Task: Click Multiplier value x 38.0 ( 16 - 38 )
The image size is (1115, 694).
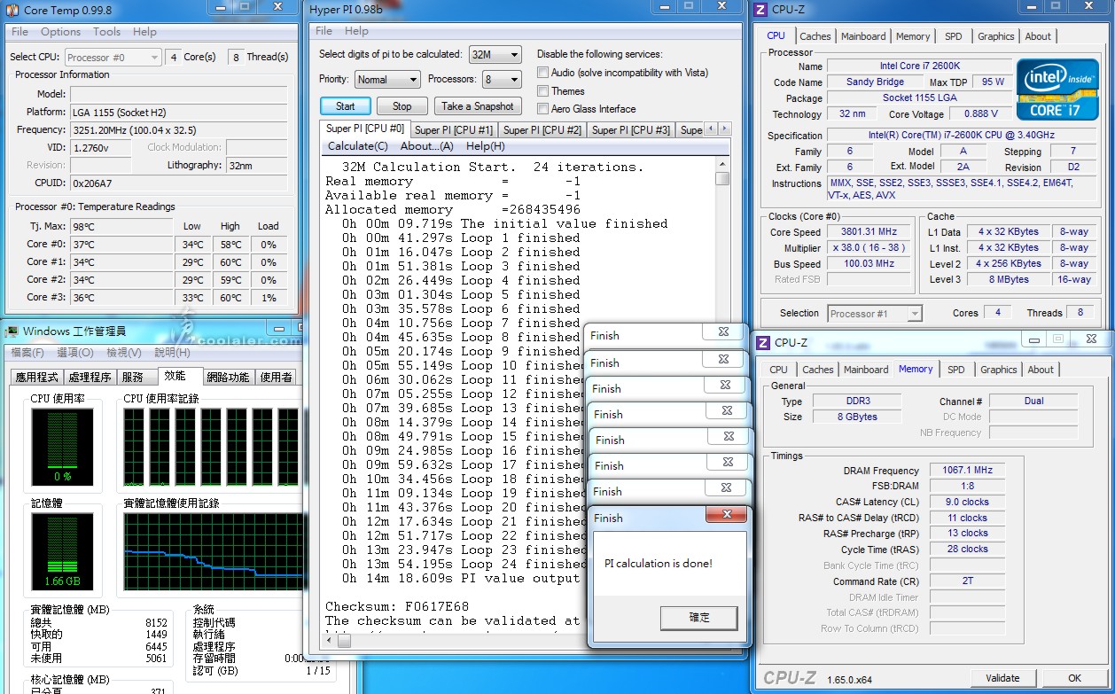Action: tap(869, 247)
